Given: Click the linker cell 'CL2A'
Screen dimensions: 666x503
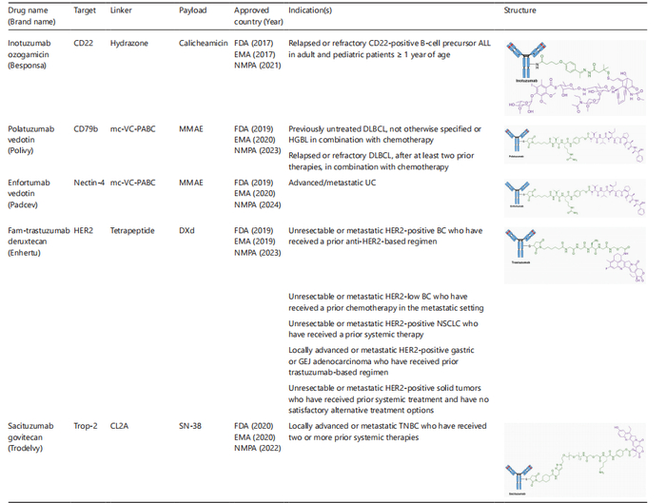Looking at the screenshot, I should (119, 426).
